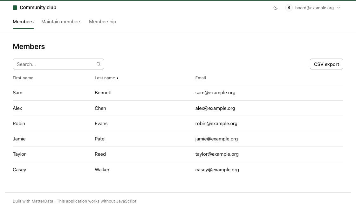Select first name Alex
This screenshot has height=207, width=356.
(17, 108)
